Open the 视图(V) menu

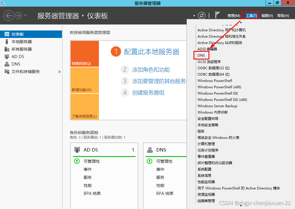(x=267, y=16)
